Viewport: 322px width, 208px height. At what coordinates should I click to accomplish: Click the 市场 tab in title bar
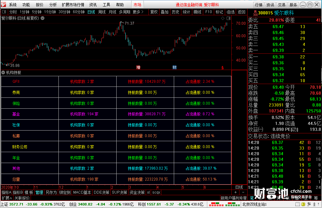tap(137, 5)
